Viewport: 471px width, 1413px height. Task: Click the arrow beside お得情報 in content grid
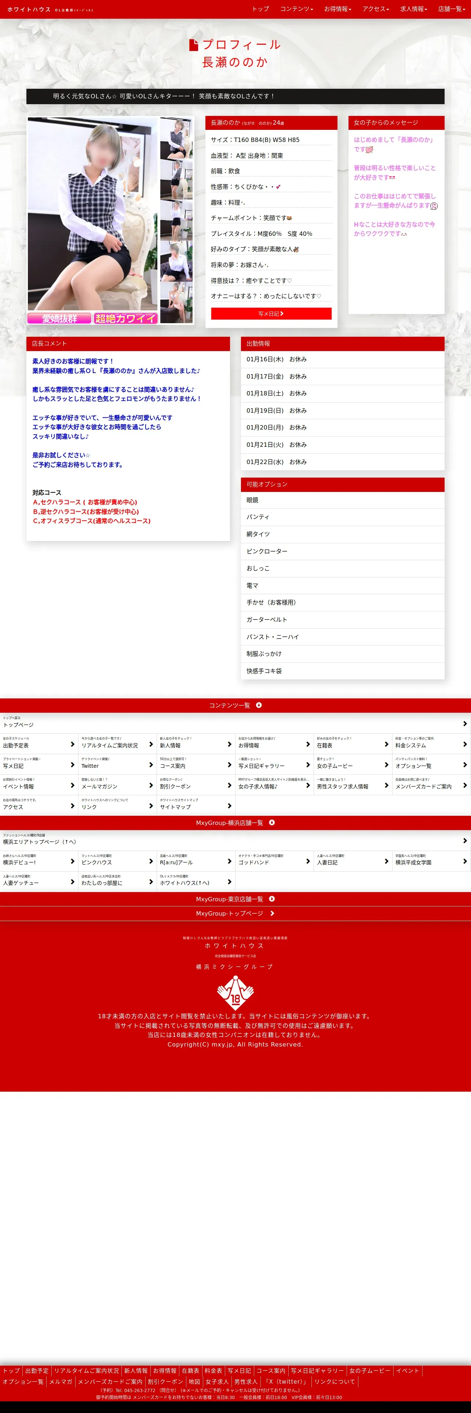tap(308, 744)
